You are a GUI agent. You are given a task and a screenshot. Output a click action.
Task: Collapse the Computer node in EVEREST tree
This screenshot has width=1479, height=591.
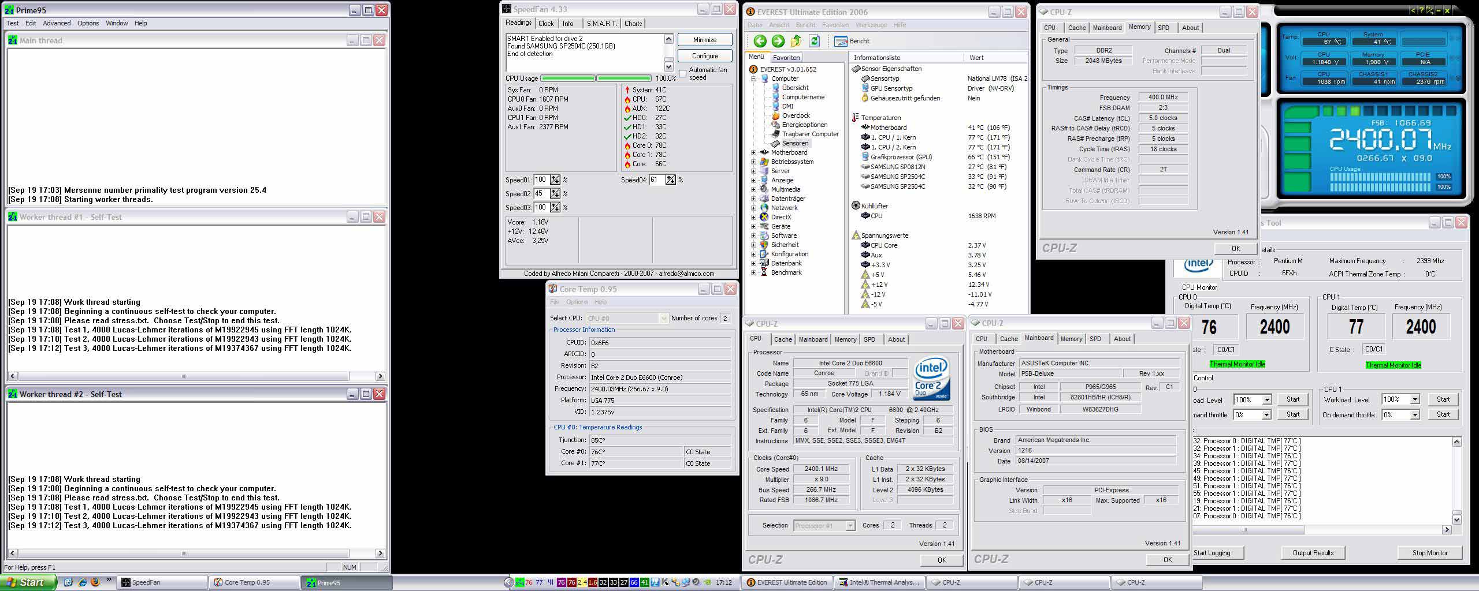[753, 78]
